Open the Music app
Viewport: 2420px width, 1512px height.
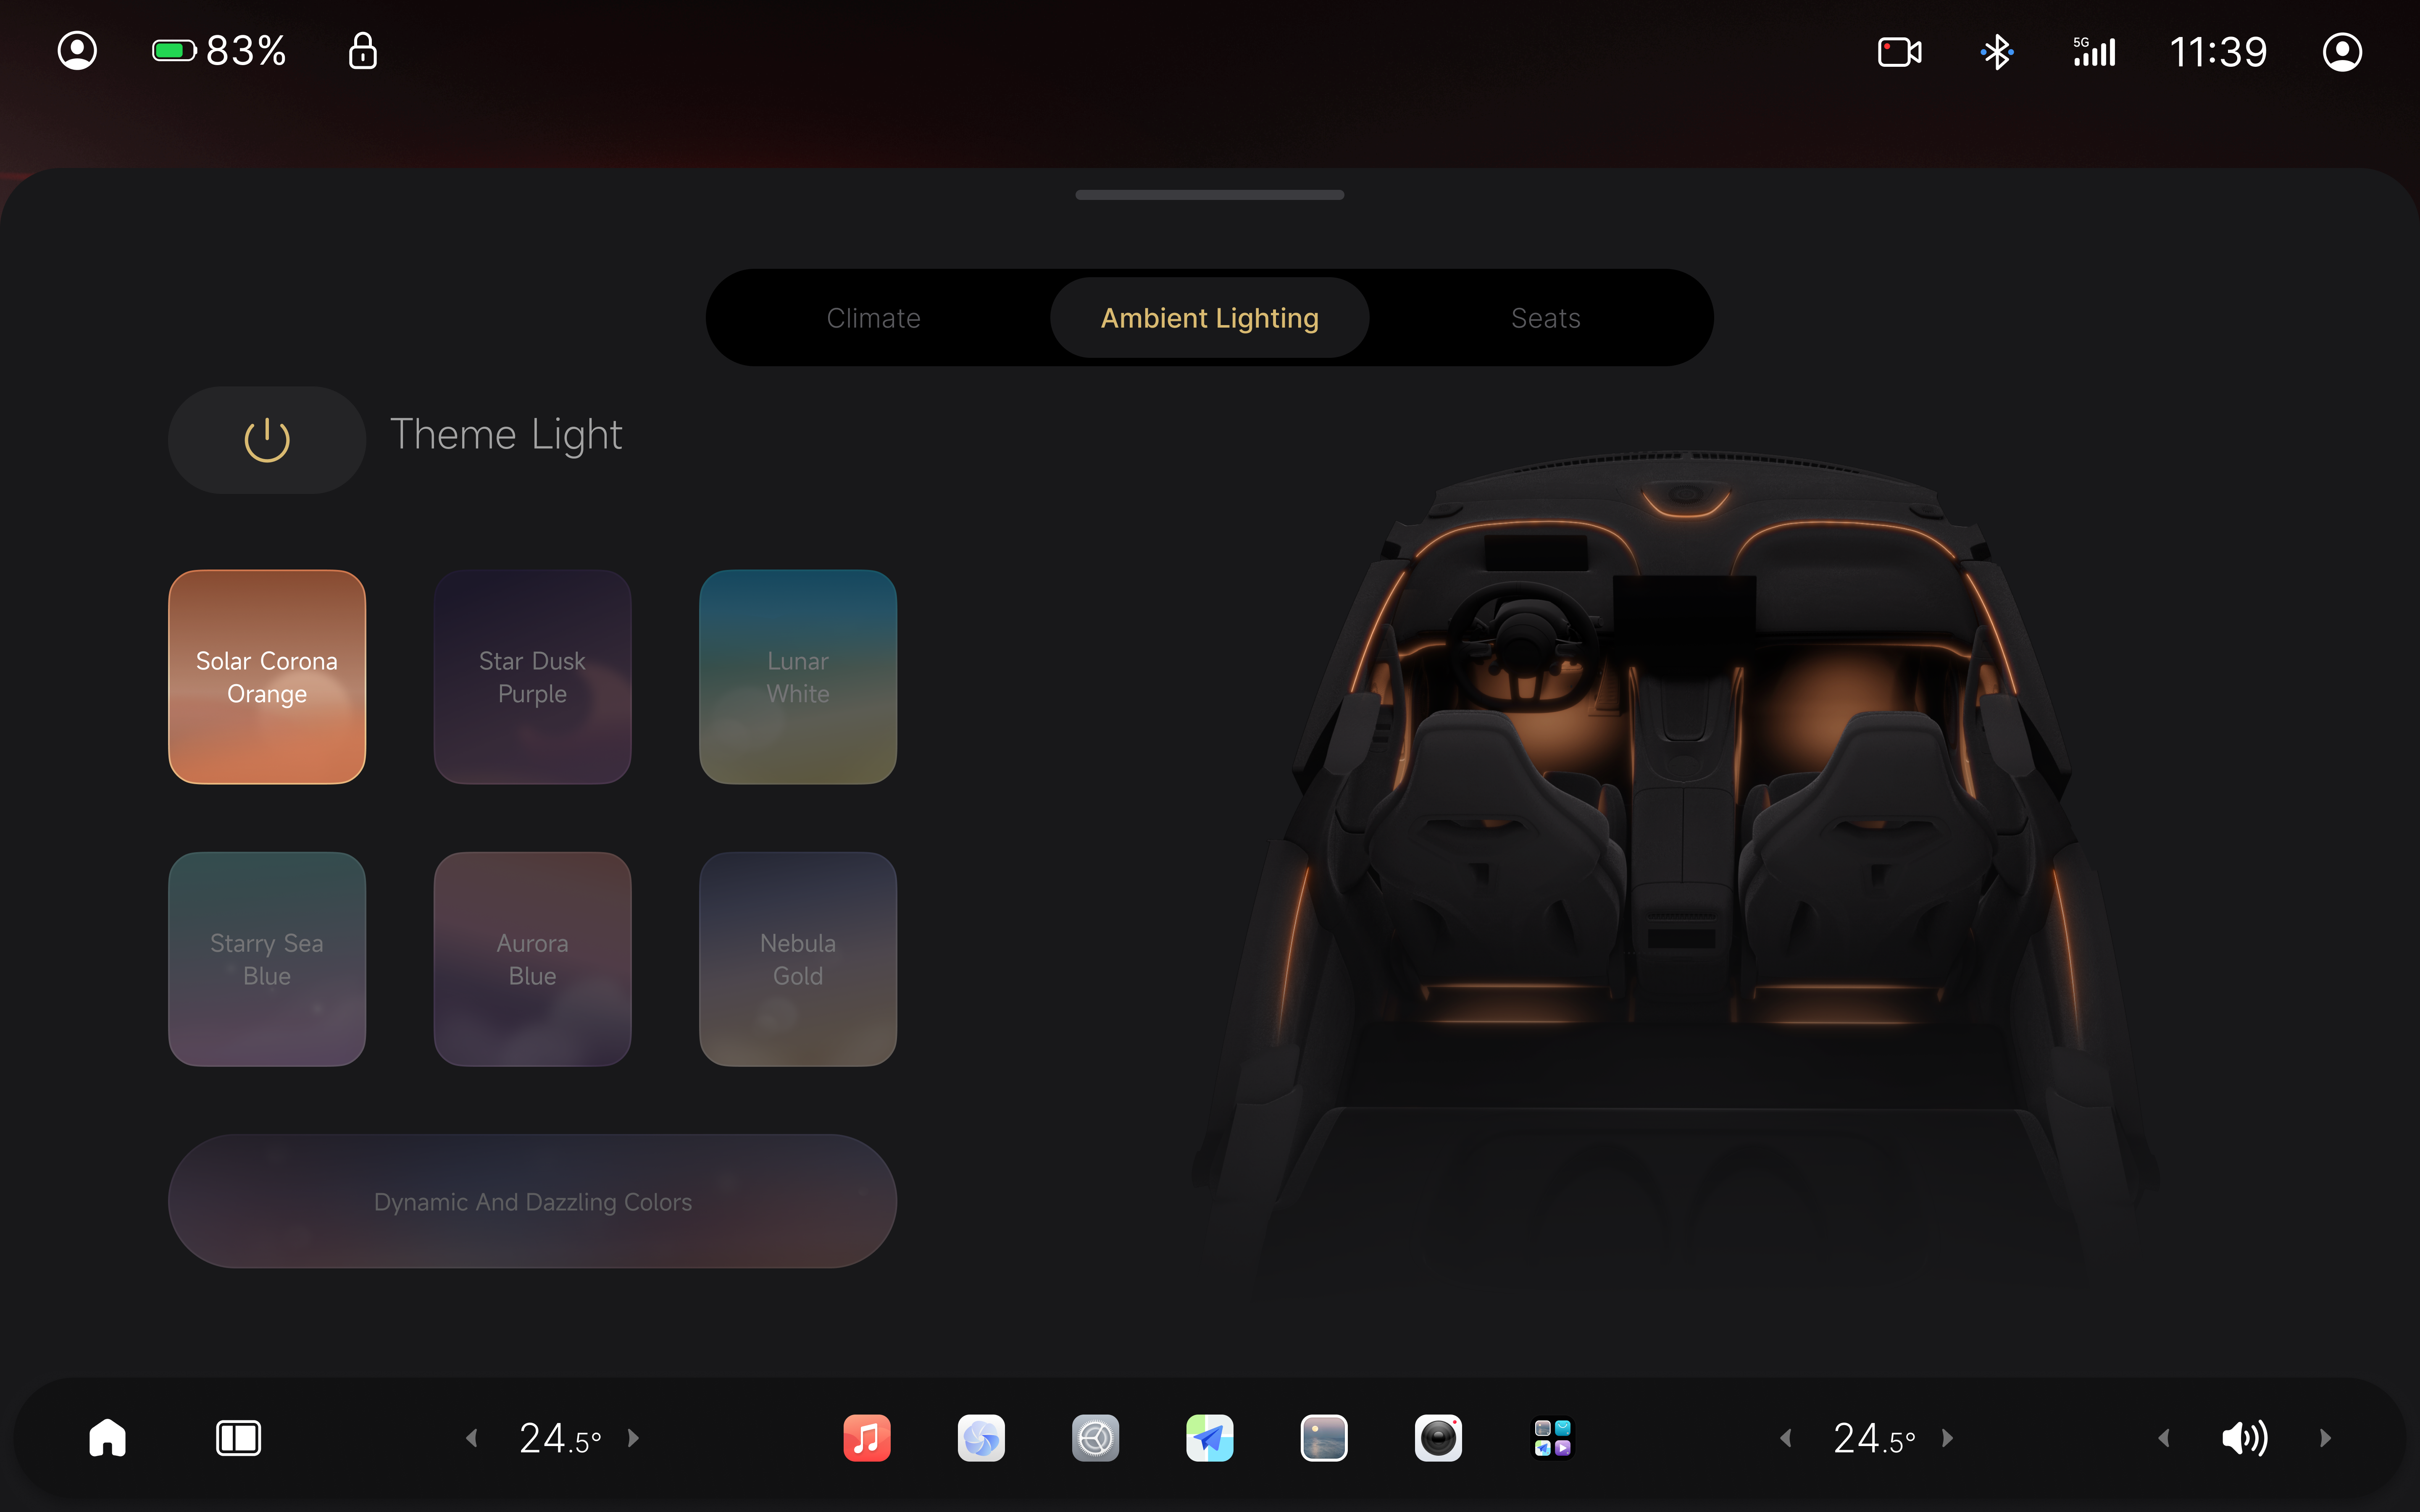(x=867, y=1438)
